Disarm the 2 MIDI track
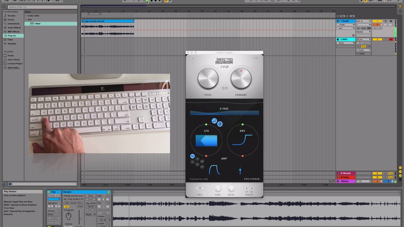The width and height of the screenshot is (404, 227). [391, 39]
